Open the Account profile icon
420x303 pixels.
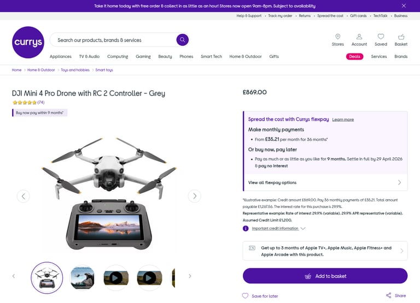click(359, 37)
